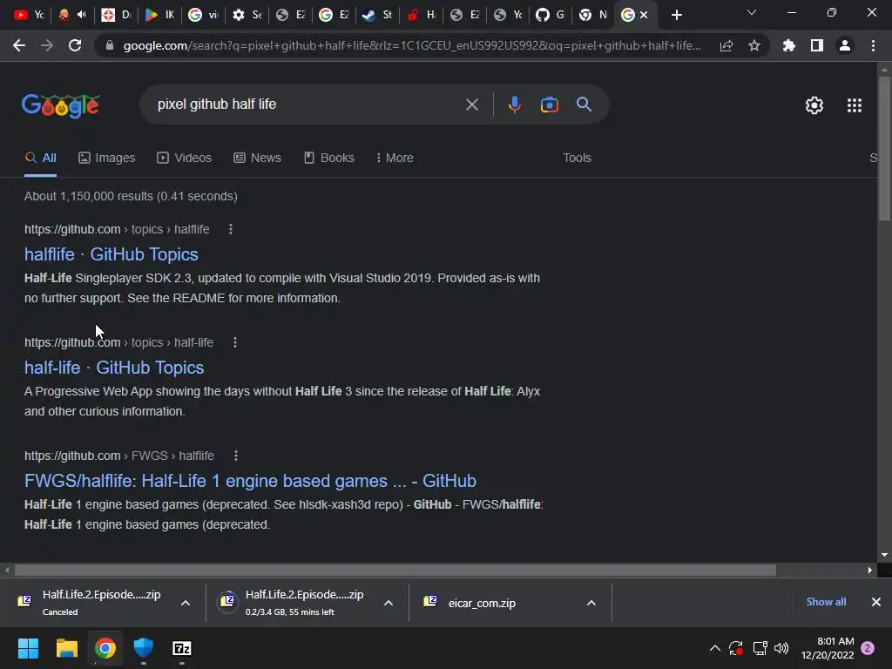
Task: Open the Google apps grid
Action: 854,105
